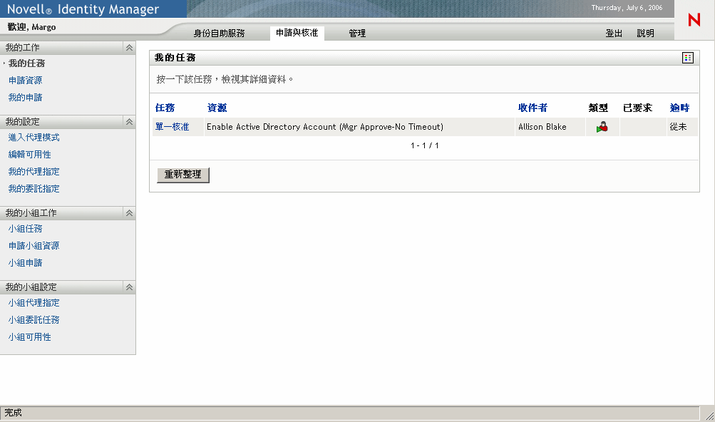This screenshot has width=715, height=422.
Task: Open the 單一核准 task link
Action: coord(172,127)
